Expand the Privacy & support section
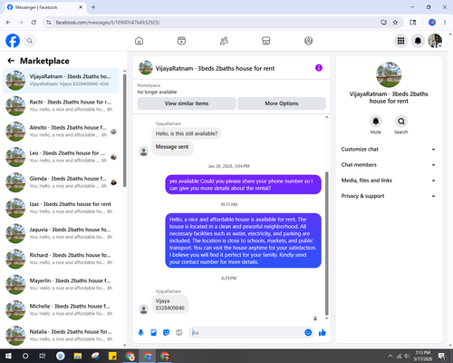 (389, 196)
